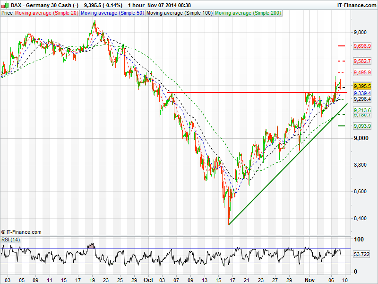This screenshot has height=284, width=378.
Task: Select Moving average (Simple 100) legend
Action: point(180,13)
